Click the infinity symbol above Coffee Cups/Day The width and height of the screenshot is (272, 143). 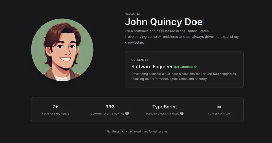(219, 107)
